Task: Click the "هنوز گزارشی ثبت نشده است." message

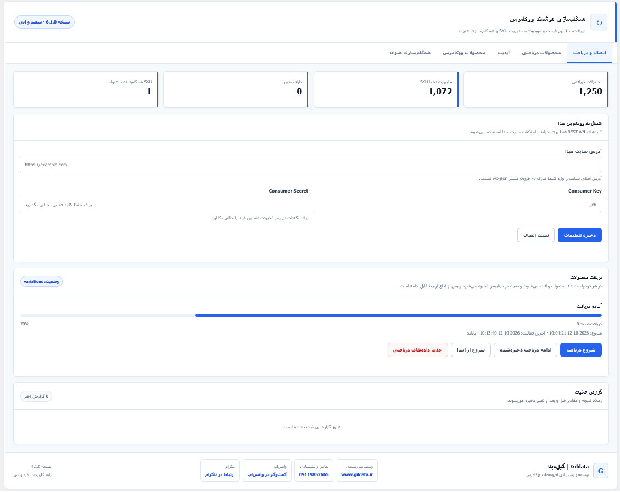Action: pyautogui.click(x=311, y=427)
